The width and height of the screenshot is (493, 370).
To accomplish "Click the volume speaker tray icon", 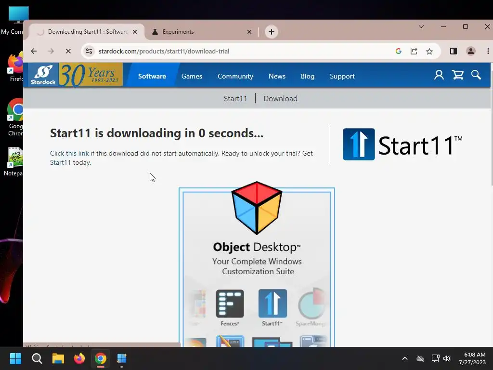I will 447,358.
